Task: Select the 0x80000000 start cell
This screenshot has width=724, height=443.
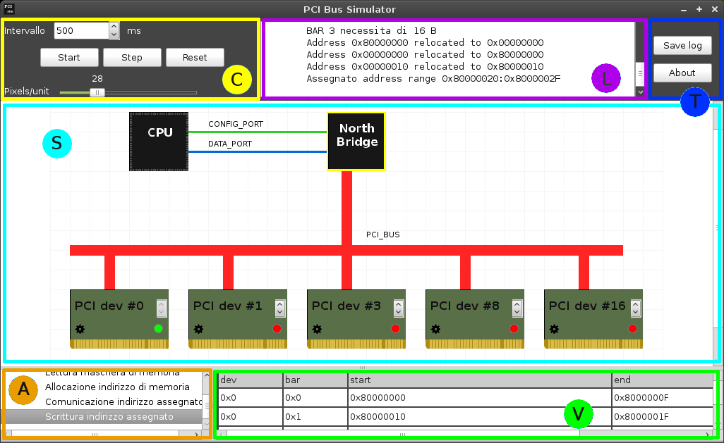Action: (x=480, y=397)
